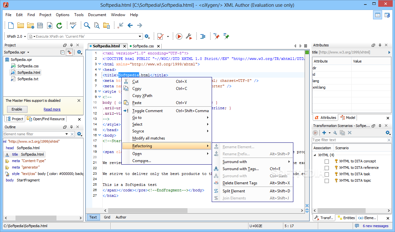Screen dimensions: 395x232
Task: Click the Find in Files icon
Action: click(x=97, y=25)
